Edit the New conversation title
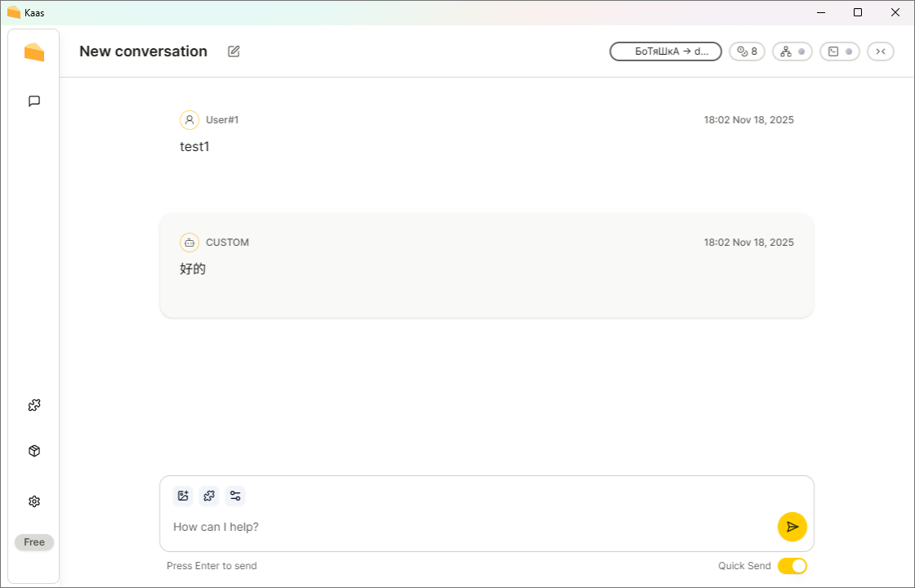The image size is (915, 588). pos(234,51)
